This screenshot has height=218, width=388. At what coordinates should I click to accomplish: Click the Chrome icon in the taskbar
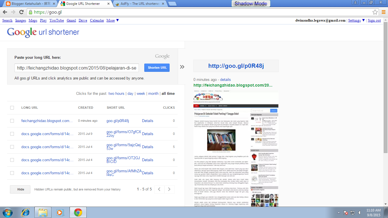click(78, 212)
